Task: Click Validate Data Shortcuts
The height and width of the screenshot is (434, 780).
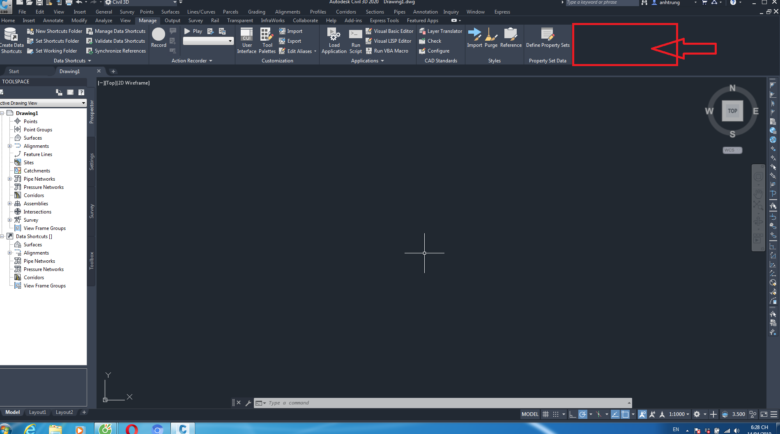Action: [x=116, y=41]
